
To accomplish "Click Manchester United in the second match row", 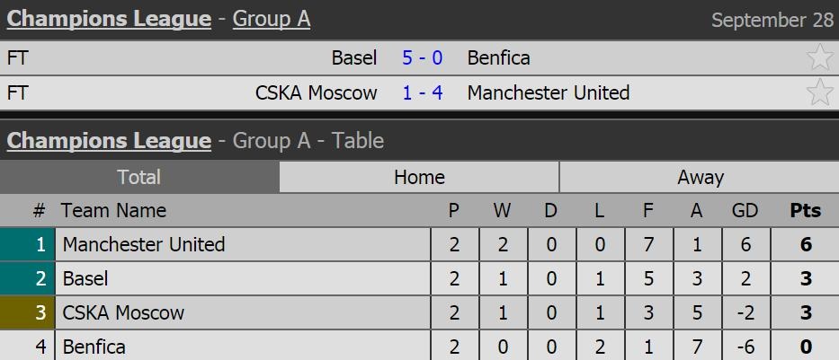I will point(549,92).
